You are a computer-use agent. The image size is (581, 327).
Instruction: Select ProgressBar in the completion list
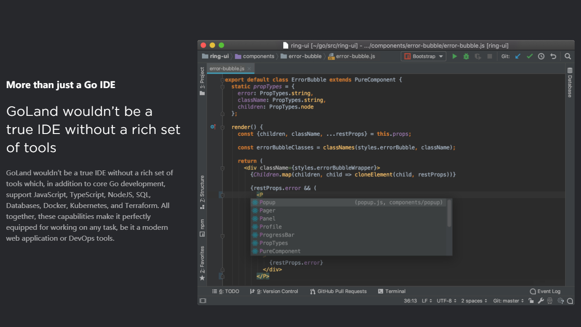pos(277,235)
